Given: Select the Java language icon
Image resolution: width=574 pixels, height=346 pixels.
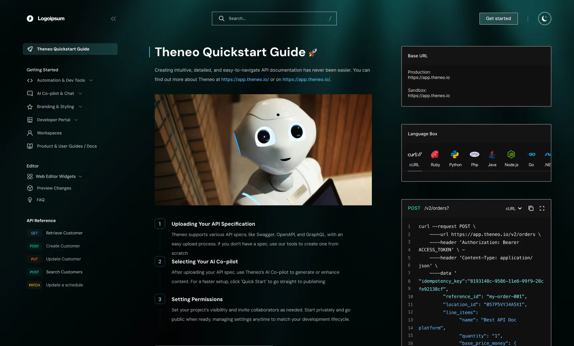Looking at the screenshot, I should click(492, 154).
